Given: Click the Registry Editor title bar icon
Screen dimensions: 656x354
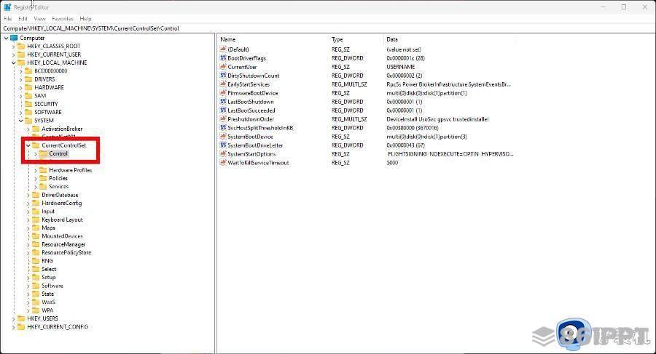Looking at the screenshot, I should coord(7,7).
